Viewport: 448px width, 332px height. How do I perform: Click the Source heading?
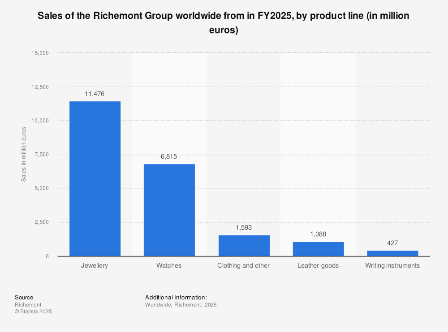pyautogui.click(x=24, y=298)
